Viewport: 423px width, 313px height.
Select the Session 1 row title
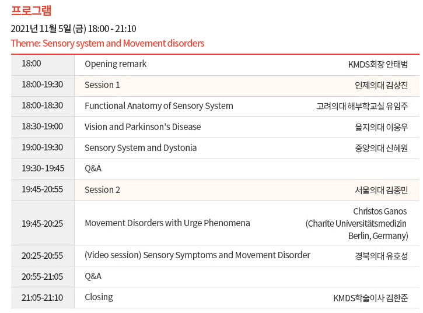(x=102, y=85)
